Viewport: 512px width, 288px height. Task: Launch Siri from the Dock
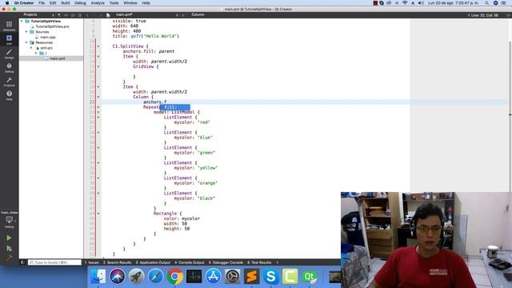pos(117,277)
